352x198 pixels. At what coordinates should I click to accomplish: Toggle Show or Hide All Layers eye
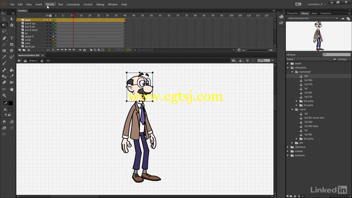47,15
